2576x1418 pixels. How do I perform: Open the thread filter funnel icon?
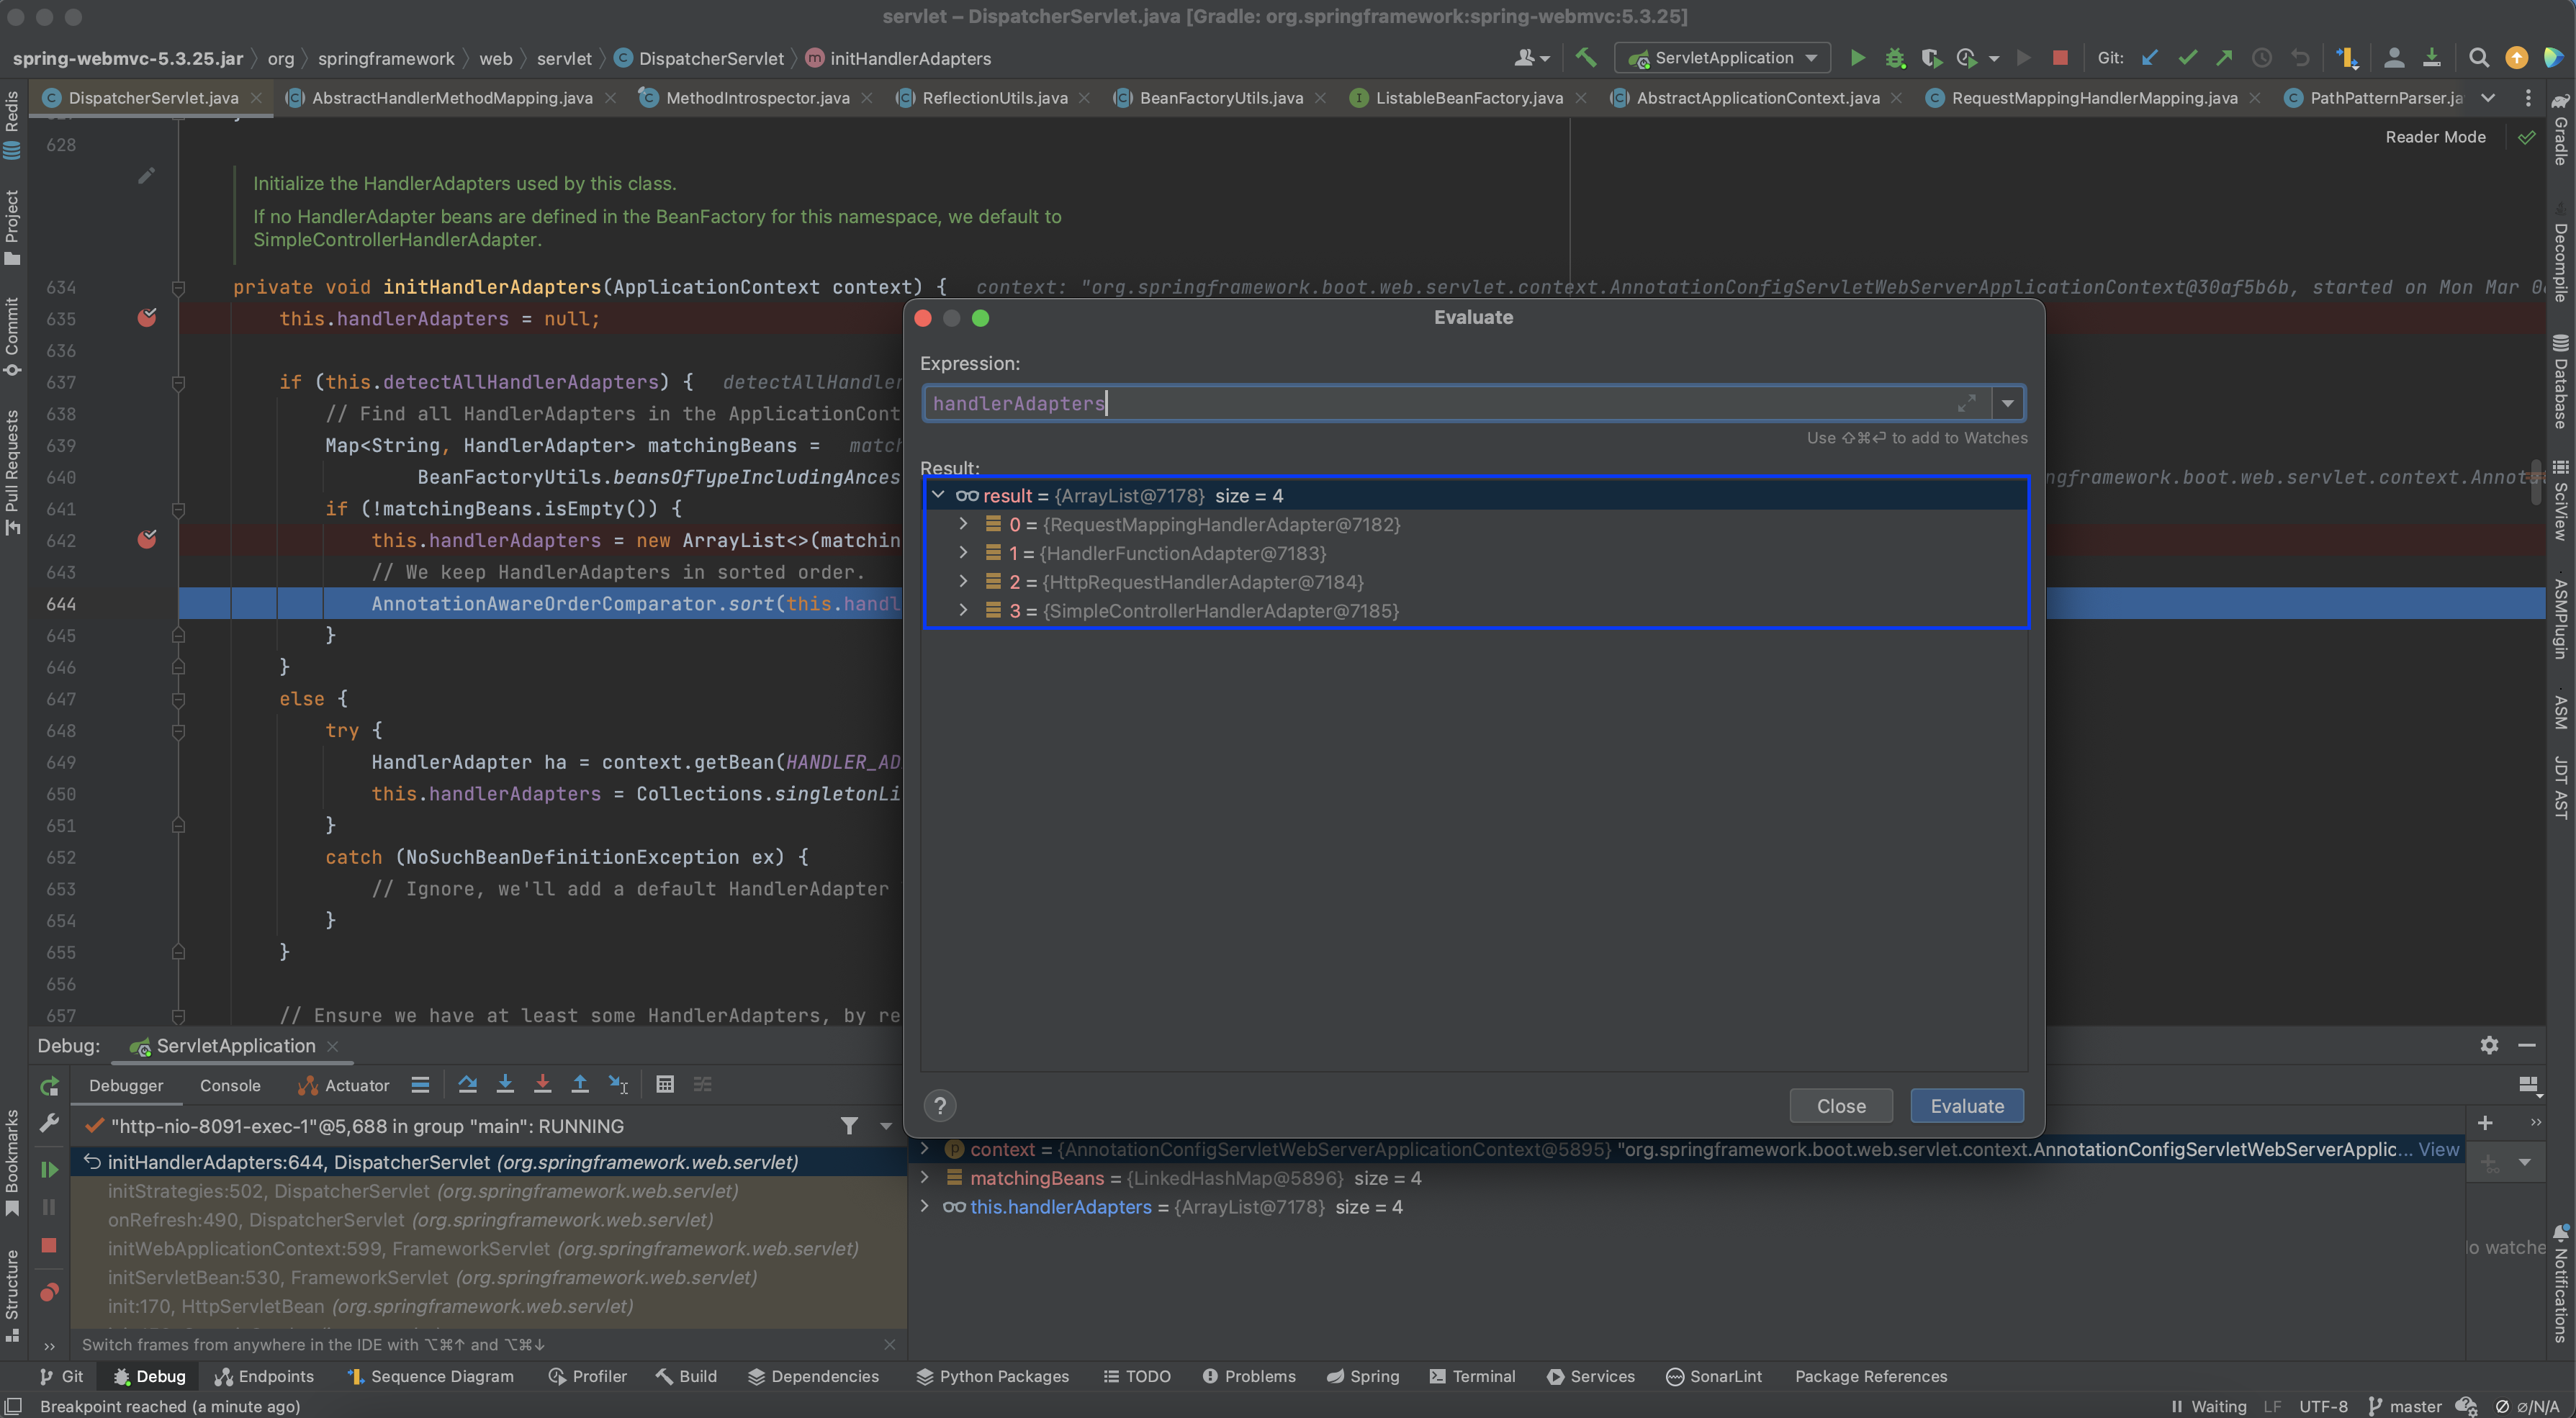[x=849, y=1126]
